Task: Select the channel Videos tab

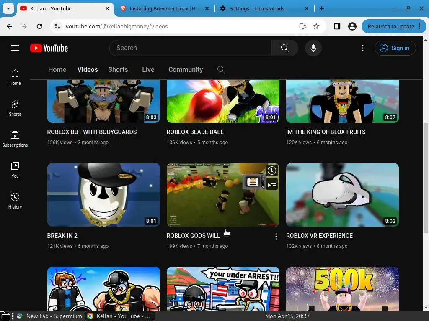Action: coord(88,70)
